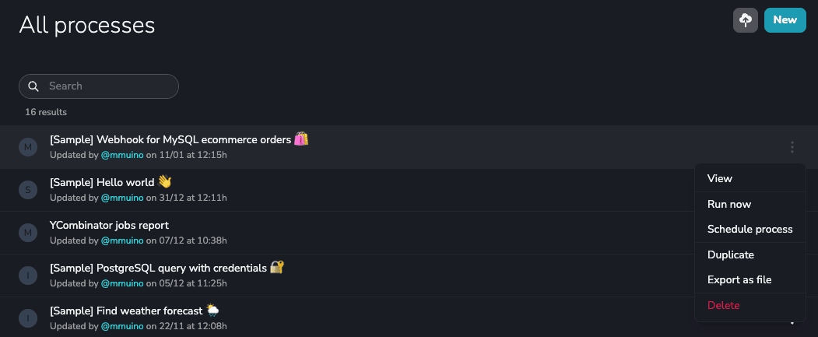Image resolution: width=818 pixels, height=337 pixels.
Task: Click the cloud upload import icon
Action: [x=746, y=20]
